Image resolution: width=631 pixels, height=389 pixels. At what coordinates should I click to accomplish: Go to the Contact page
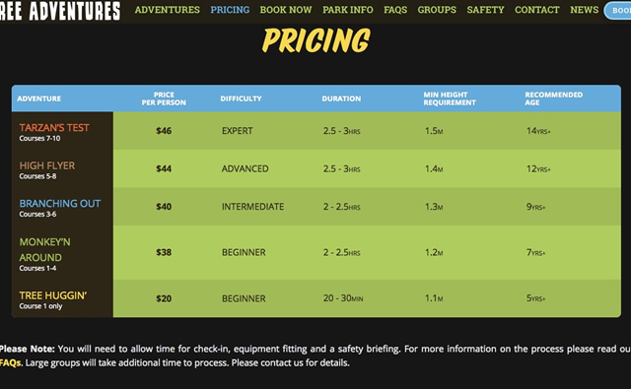[x=536, y=10]
